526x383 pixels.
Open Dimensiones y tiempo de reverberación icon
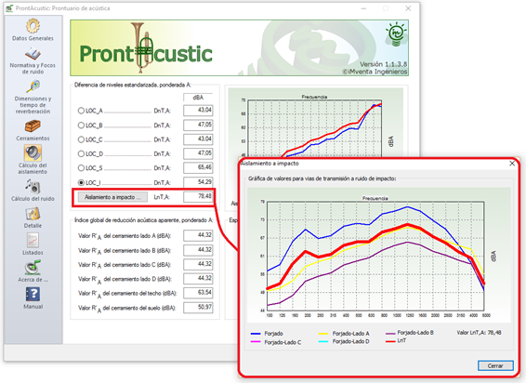(33, 86)
